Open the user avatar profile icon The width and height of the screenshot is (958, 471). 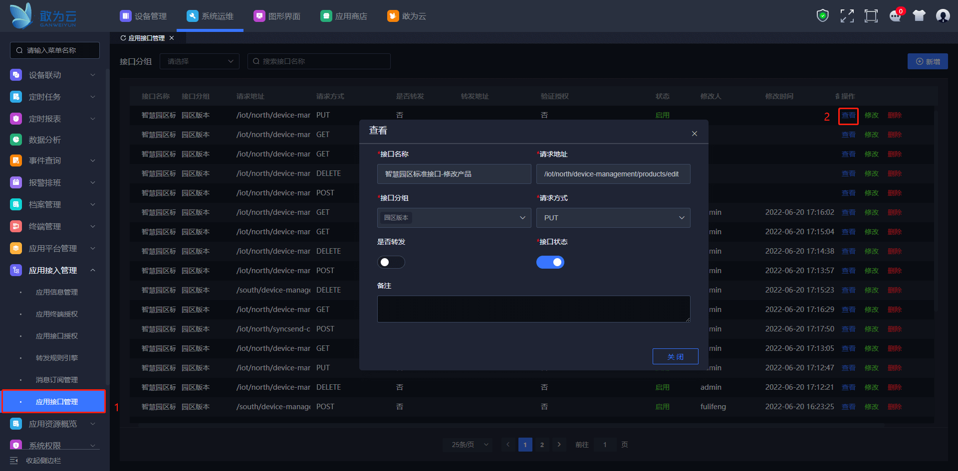pos(943,16)
